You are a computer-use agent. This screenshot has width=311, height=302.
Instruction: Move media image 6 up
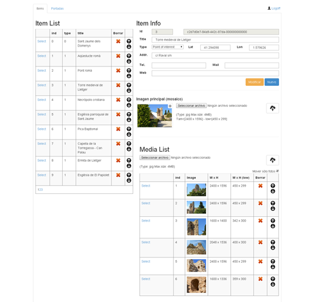[272, 279]
